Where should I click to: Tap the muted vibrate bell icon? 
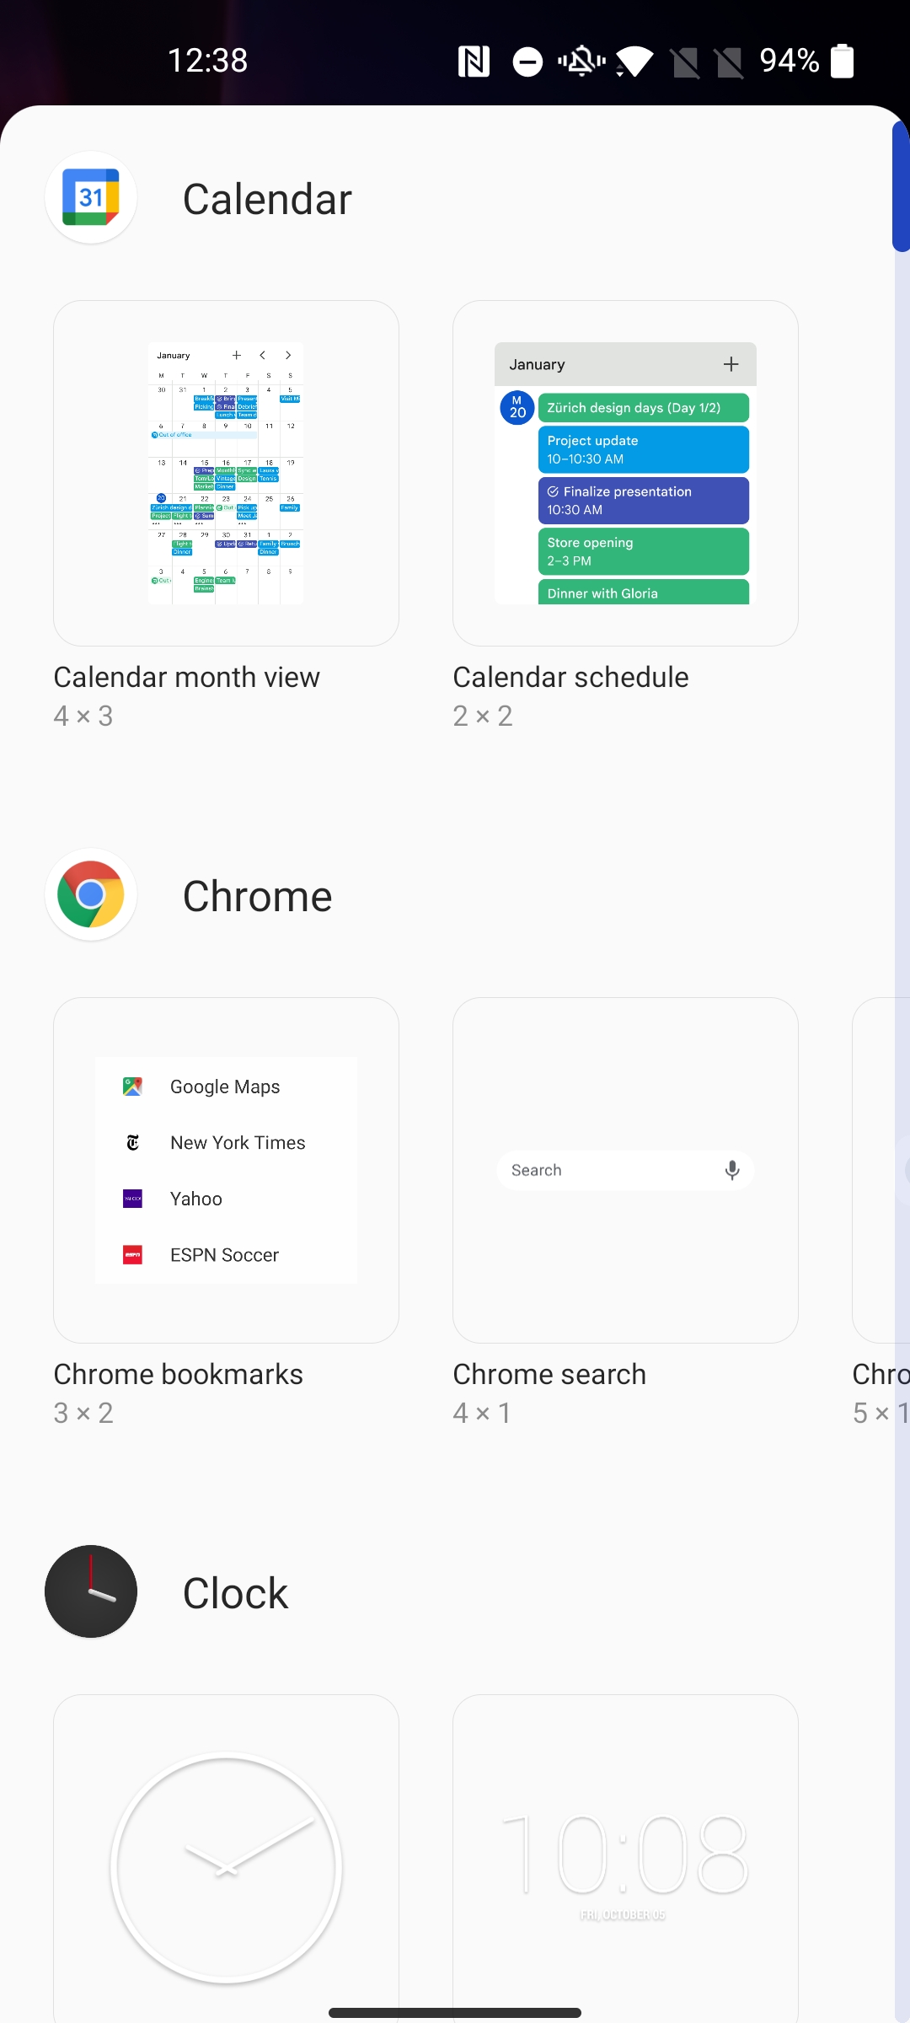coord(581,62)
